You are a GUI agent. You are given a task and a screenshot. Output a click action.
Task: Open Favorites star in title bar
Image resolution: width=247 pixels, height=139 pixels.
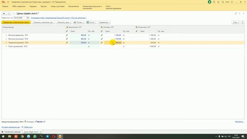(218, 2)
